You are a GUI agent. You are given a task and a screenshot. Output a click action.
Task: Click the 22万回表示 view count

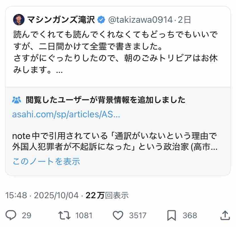[x=107, y=195]
